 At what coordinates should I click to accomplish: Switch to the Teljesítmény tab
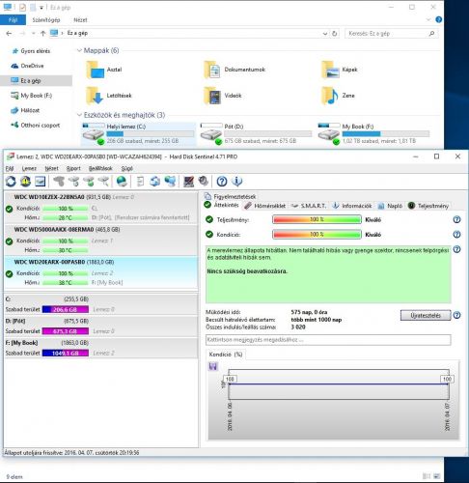pos(428,206)
